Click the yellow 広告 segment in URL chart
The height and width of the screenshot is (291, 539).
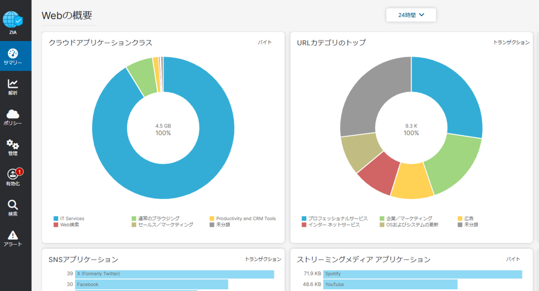coord(411,181)
